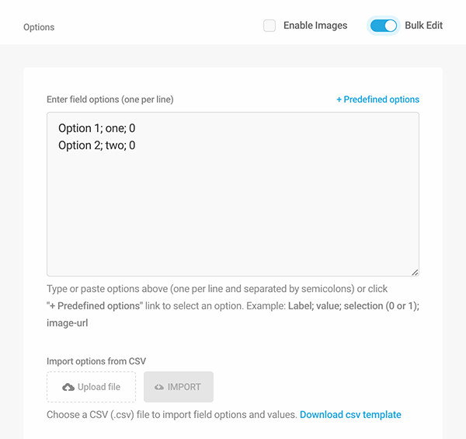Click the cloud icon on IMPORT button
The width and height of the screenshot is (466, 439).
coord(159,387)
